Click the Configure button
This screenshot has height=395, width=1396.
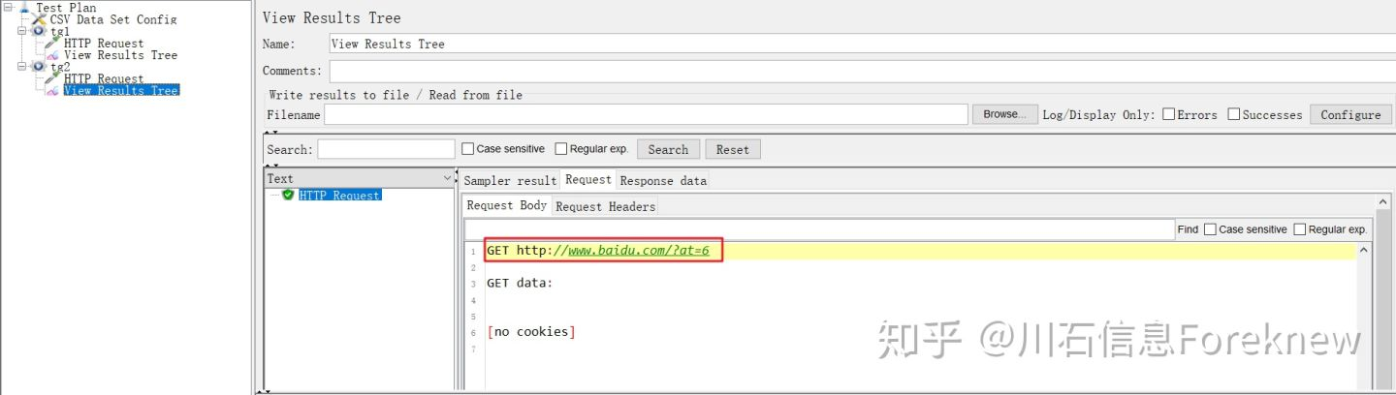point(1350,114)
